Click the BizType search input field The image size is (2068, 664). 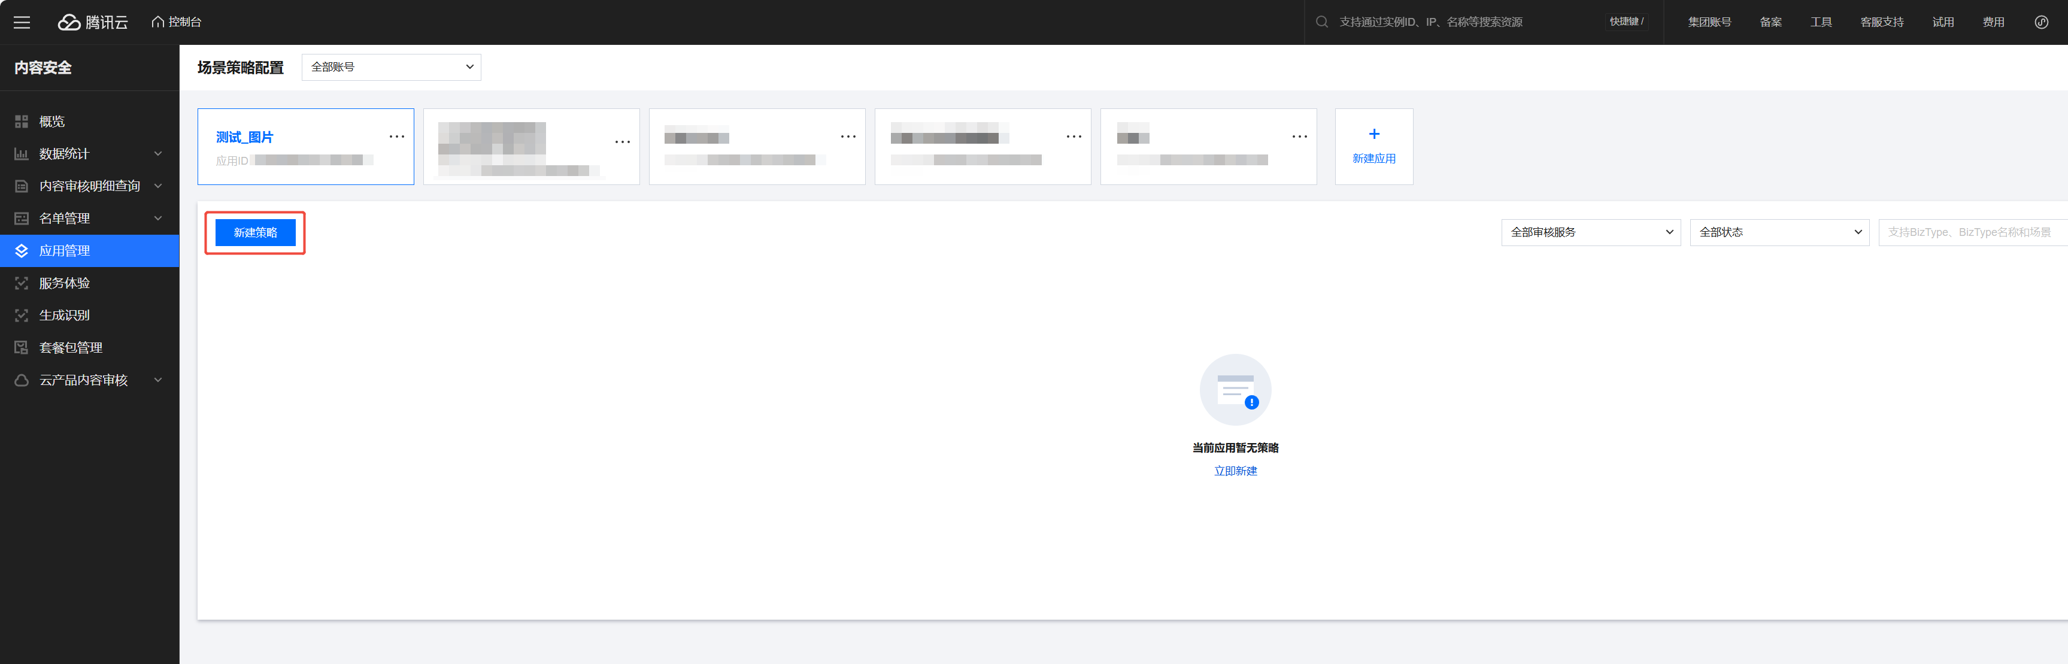pos(1971,233)
